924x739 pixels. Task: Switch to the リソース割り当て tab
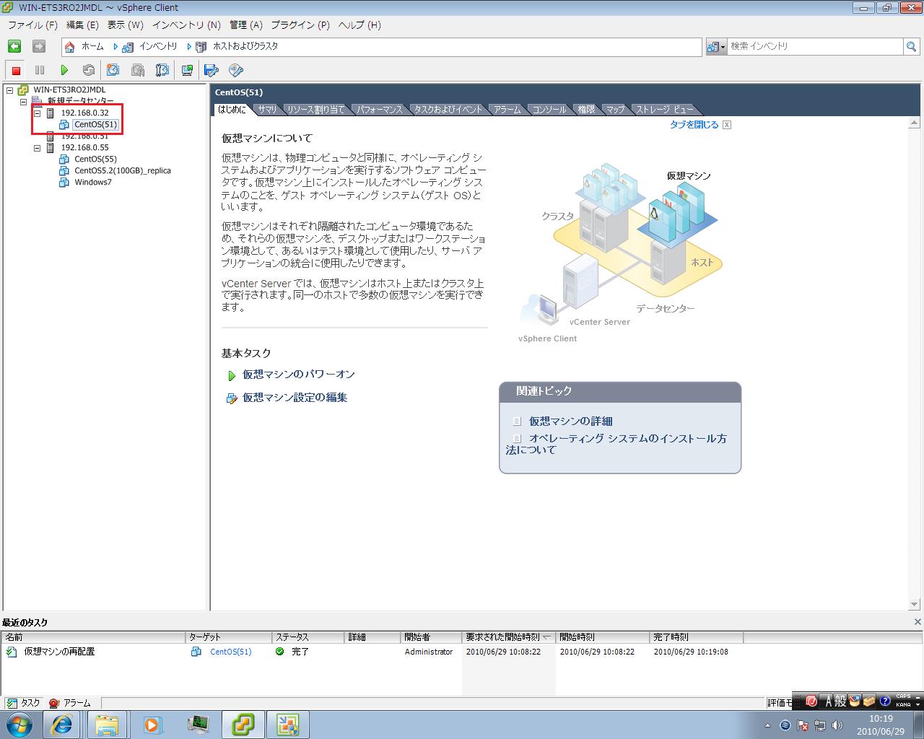click(316, 110)
